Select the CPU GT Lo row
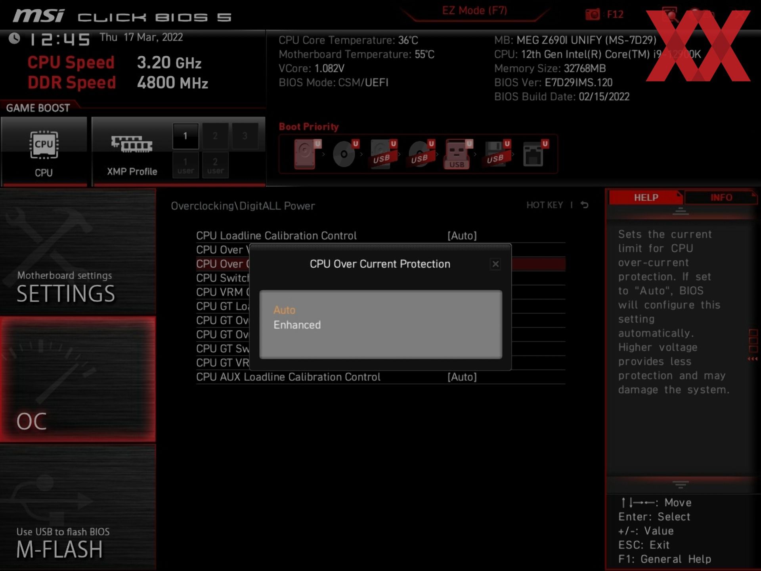The width and height of the screenshot is (761, 571). click(x=223, y=306)
